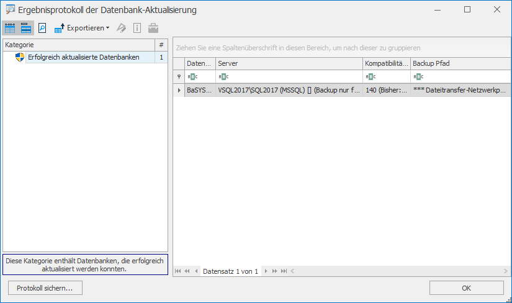Open the search magnifier tool

point(42,28)
